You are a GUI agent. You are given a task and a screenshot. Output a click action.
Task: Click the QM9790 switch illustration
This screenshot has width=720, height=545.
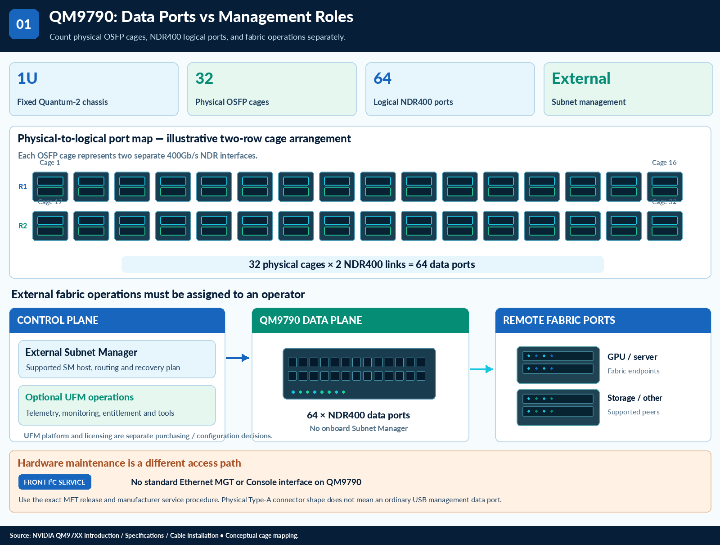[359, 373]
